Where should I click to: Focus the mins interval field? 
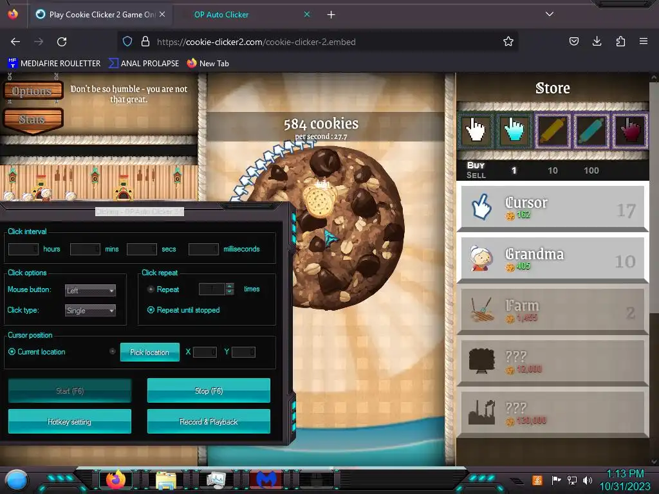pos(85,249)
